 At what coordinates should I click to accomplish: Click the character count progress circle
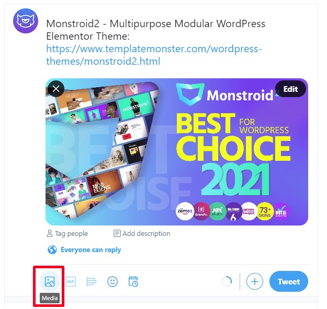pyautogui.click(x=227, y=281)
